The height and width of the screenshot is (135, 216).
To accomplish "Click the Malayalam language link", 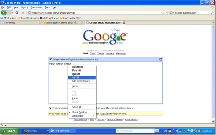I will point(121,53).
